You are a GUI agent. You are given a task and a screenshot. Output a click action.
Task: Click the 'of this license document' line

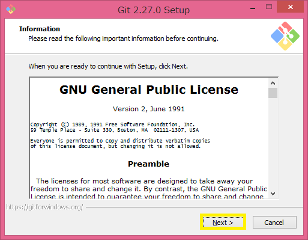pos(115,146)
